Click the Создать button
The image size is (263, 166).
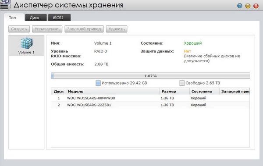(19, 29)
